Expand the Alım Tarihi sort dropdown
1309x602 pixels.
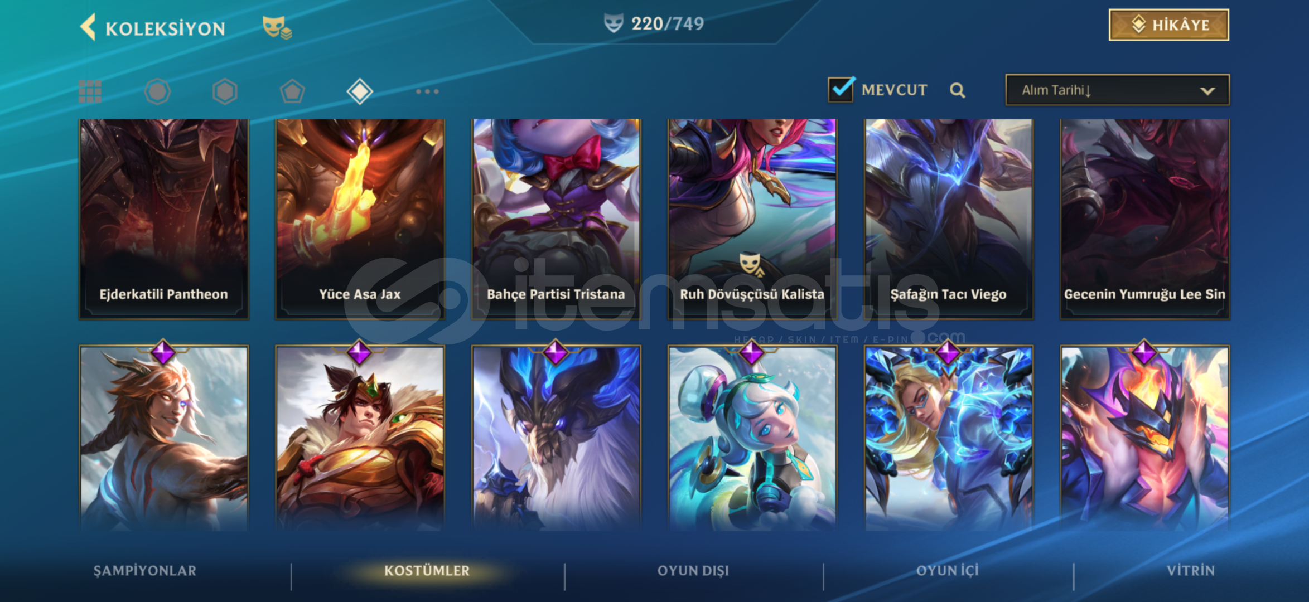click(x=1117, y=90)
